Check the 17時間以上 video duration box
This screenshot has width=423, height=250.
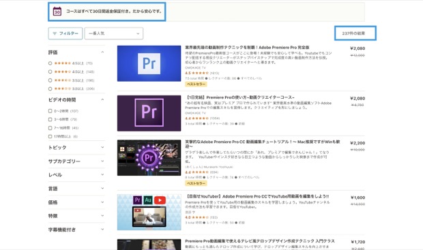coord(50,136)
